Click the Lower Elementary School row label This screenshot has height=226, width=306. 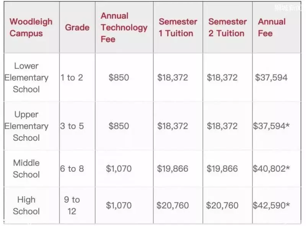point(26,78)
